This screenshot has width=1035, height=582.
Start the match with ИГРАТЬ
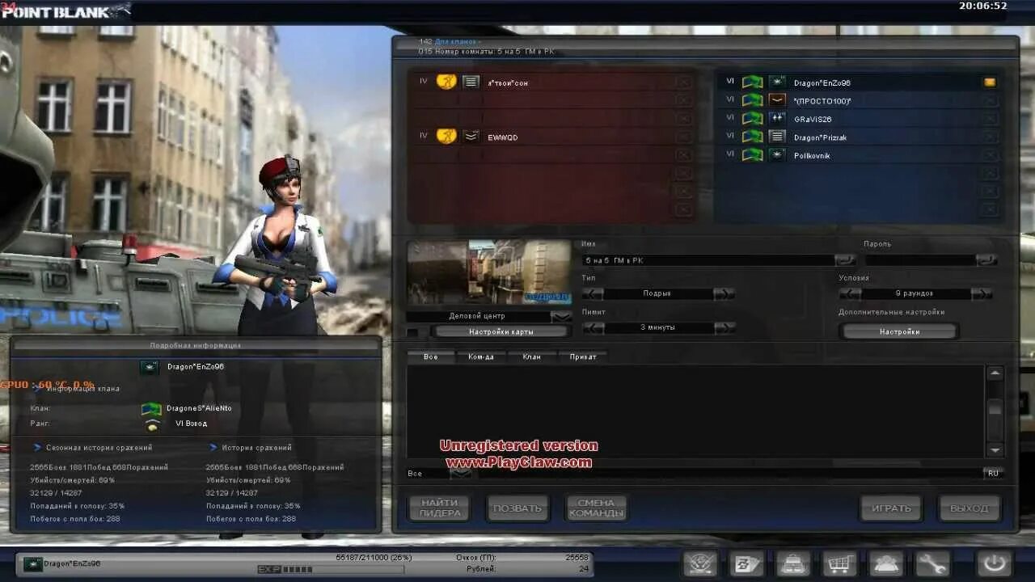891,508
